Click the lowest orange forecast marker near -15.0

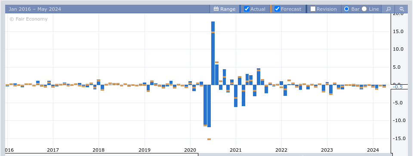tap(209, 139)
